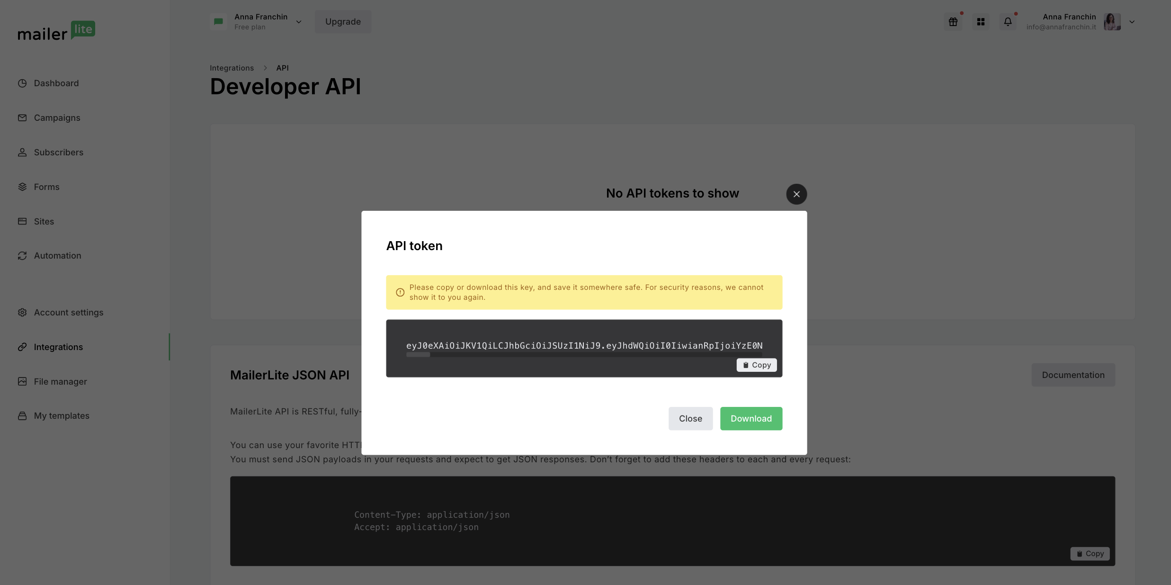Open the gift rewards icon
1171x585 pixels.
[953, 22]
